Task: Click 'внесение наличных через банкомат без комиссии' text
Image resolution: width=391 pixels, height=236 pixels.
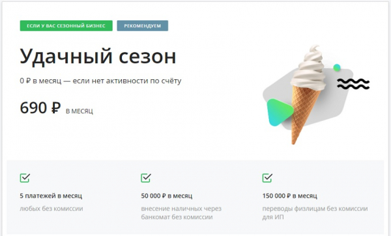Action: [181, 213]
